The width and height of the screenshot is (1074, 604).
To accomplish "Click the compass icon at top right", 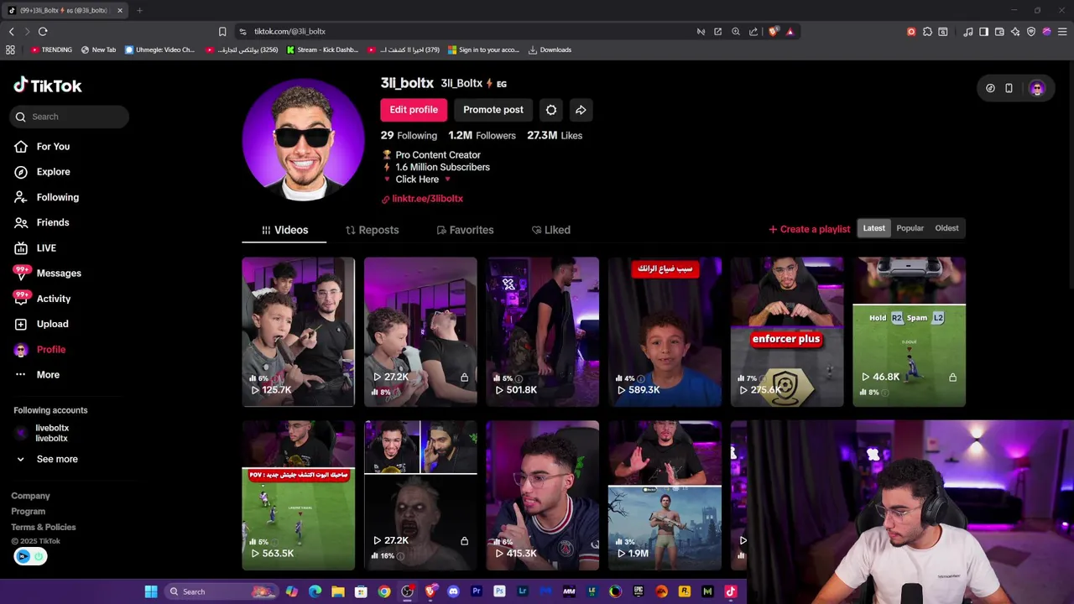I will [x=990, y=88].
